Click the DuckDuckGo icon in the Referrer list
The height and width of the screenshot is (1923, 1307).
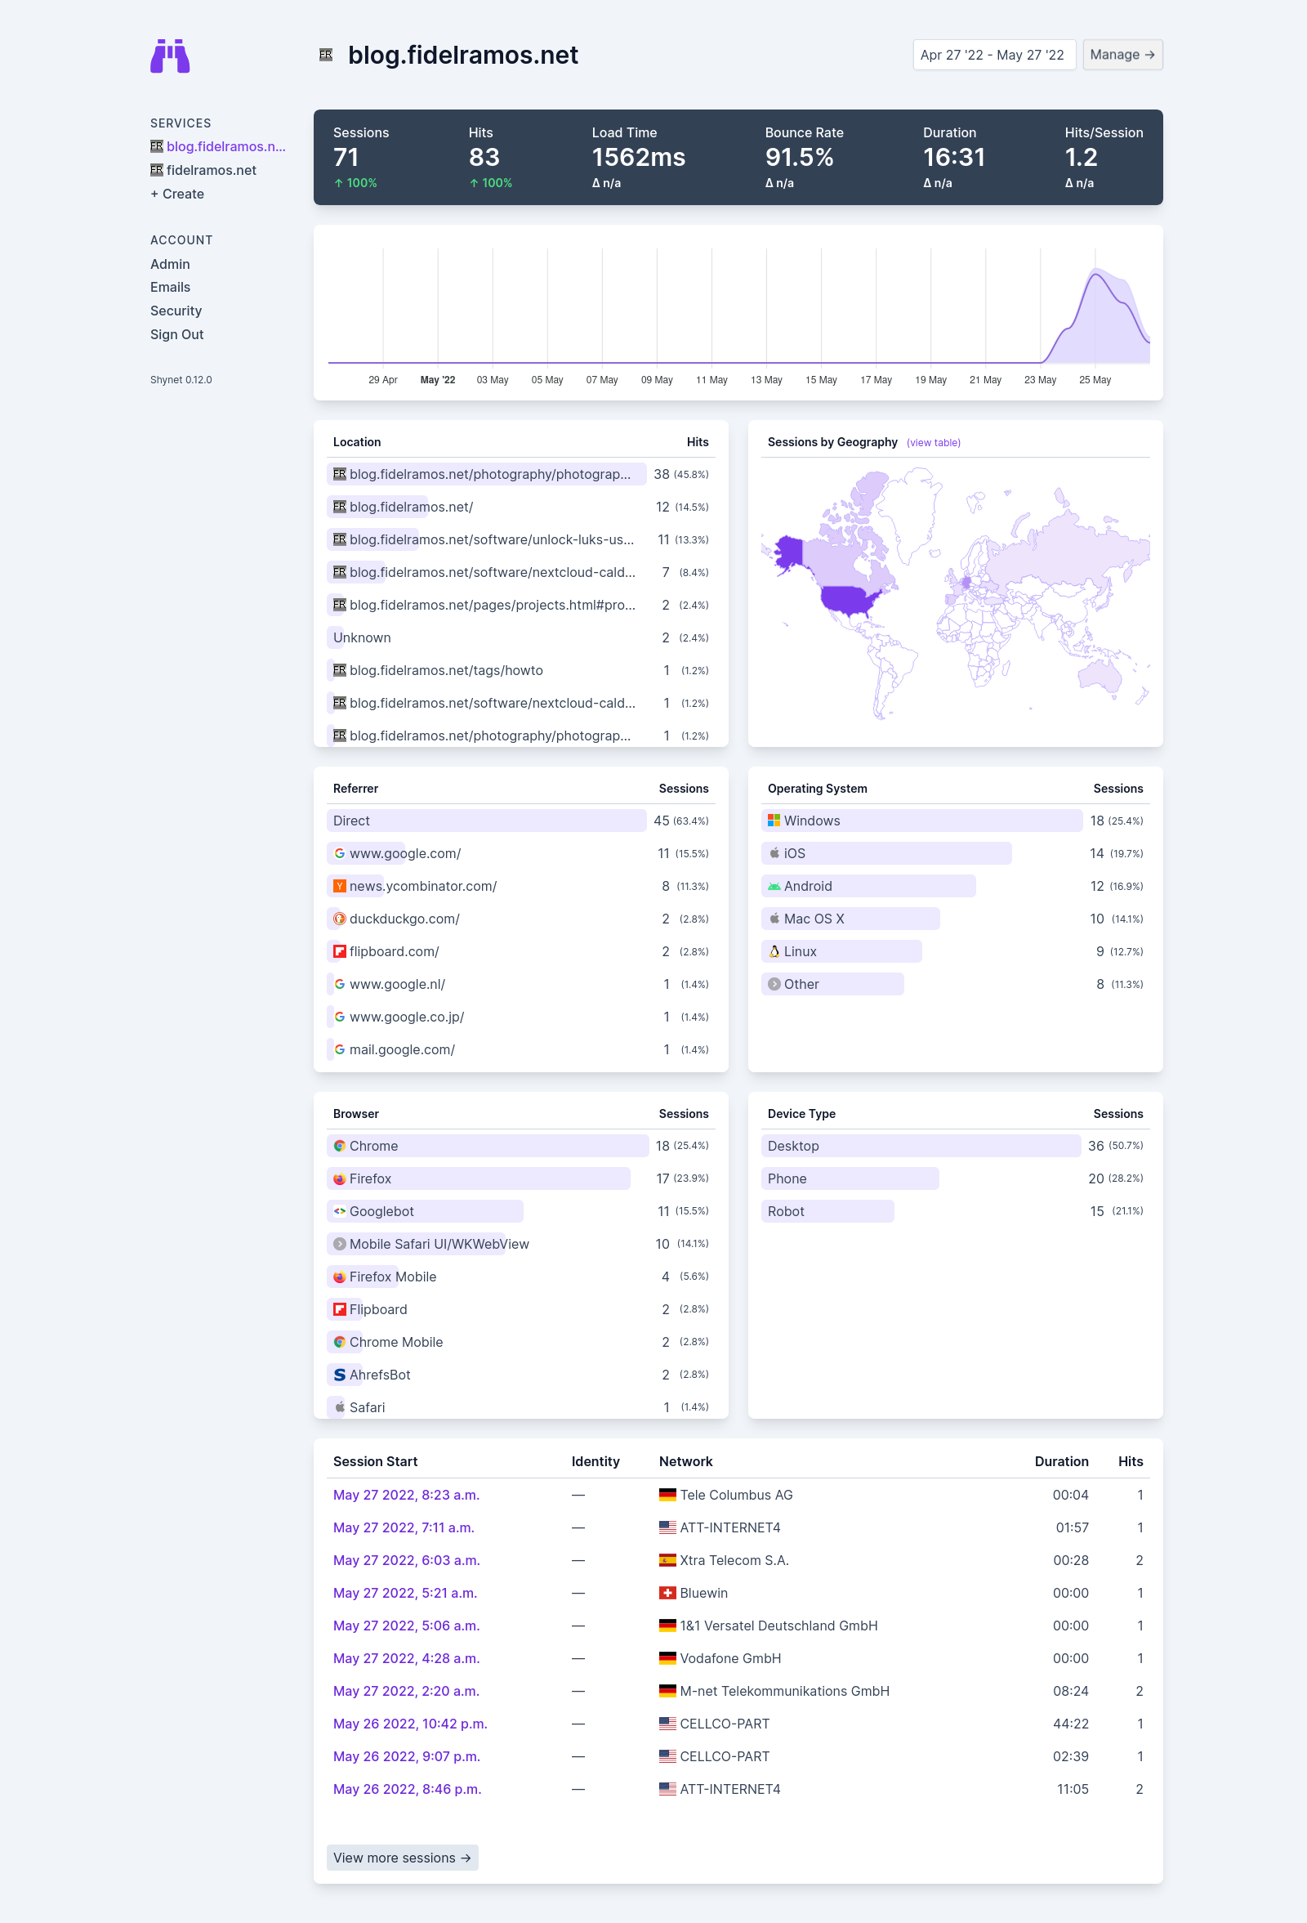[340, 919]
